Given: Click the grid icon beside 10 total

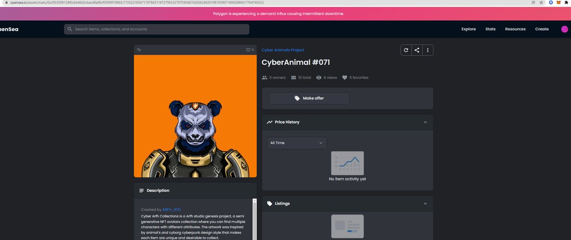Looking at the screenshot, I should tap(294, 77).
